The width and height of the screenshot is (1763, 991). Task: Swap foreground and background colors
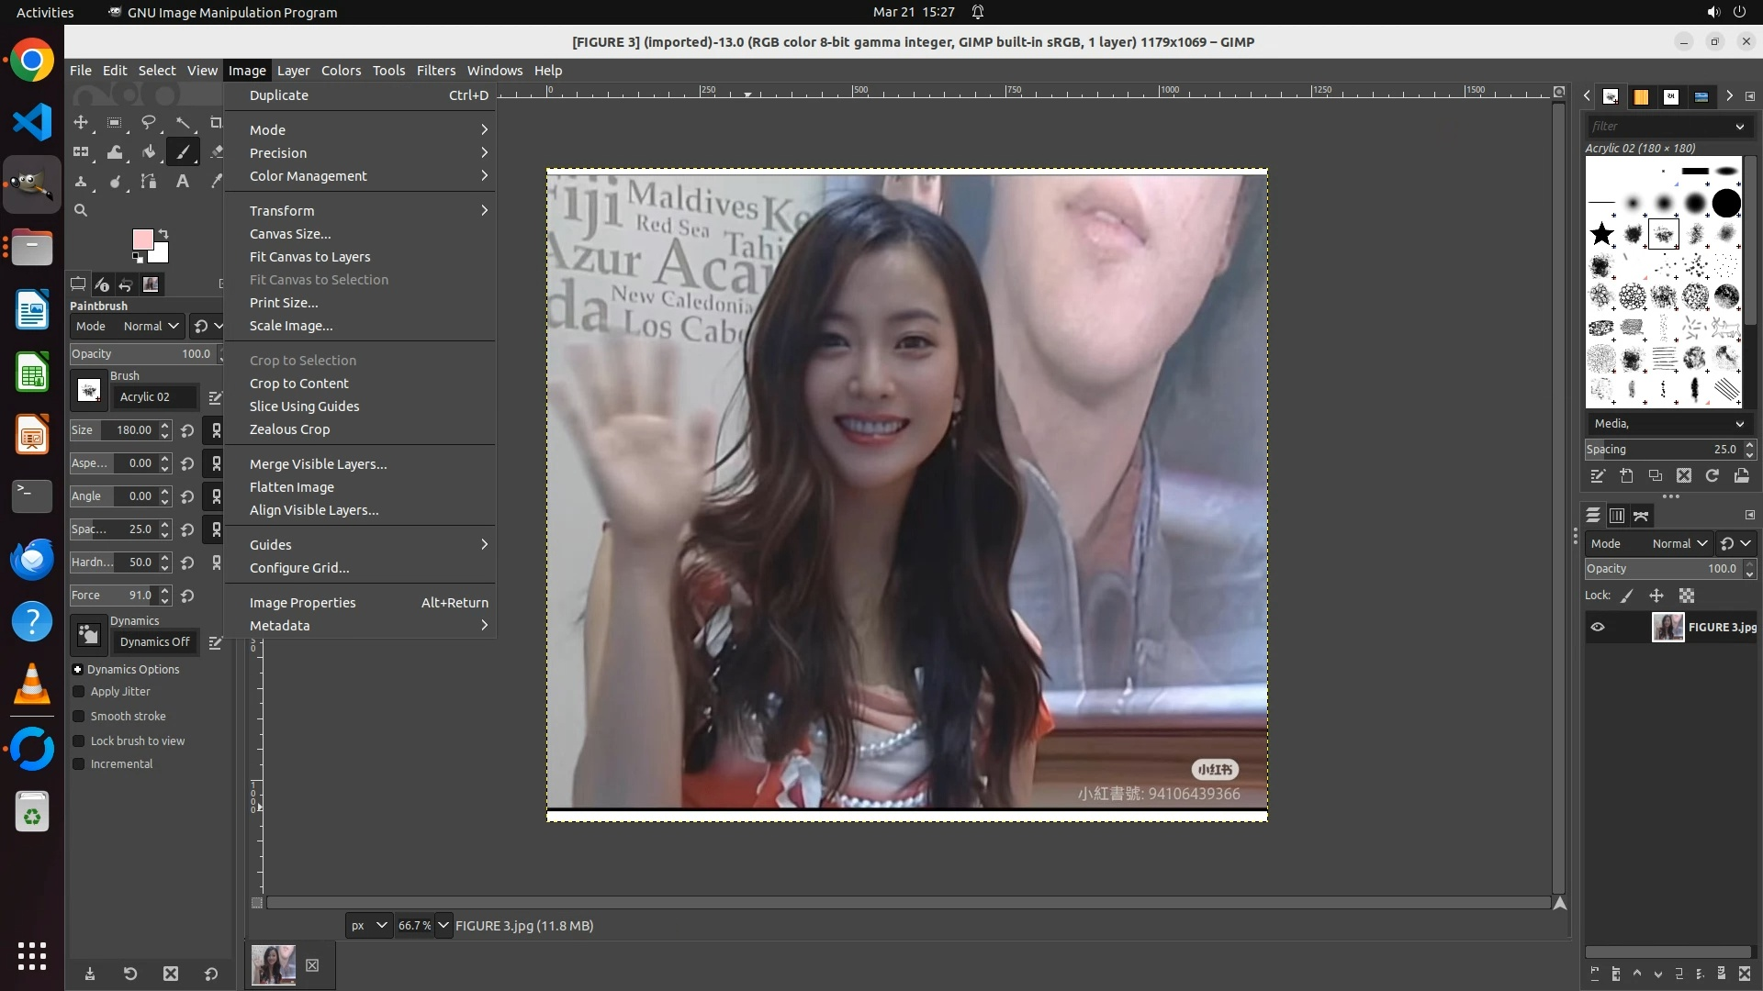(163, 233)
